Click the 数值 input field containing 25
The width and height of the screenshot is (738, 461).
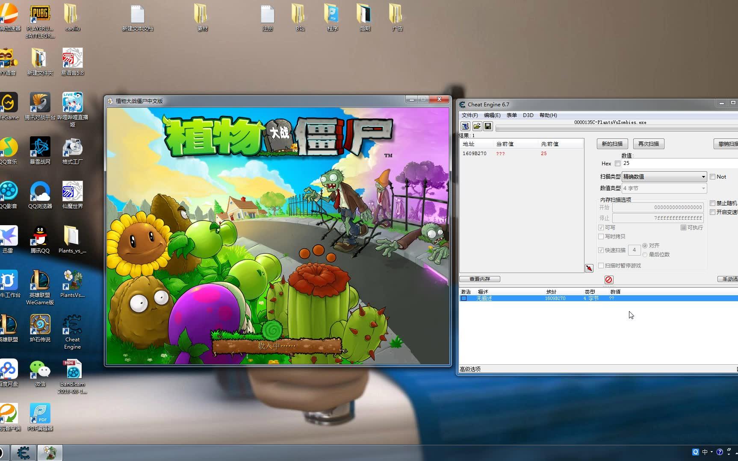680,163
